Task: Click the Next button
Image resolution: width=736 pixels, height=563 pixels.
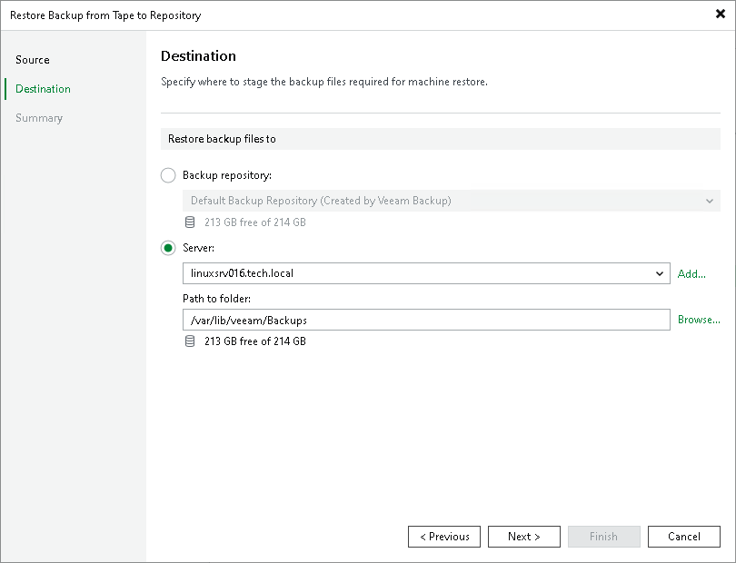Action: pos(524,537)
